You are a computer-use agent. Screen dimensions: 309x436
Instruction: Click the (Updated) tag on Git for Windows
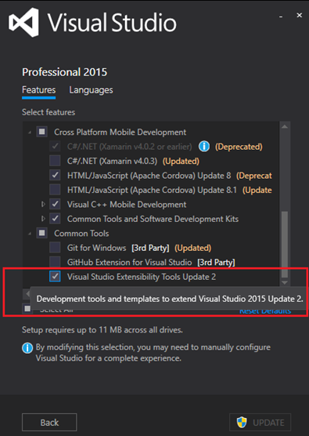pos(192,248)
